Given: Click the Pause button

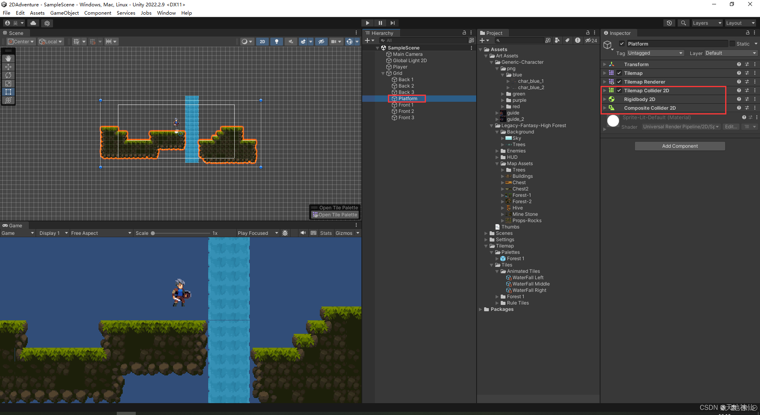Looking at the screenshot, I should [380, 23].
